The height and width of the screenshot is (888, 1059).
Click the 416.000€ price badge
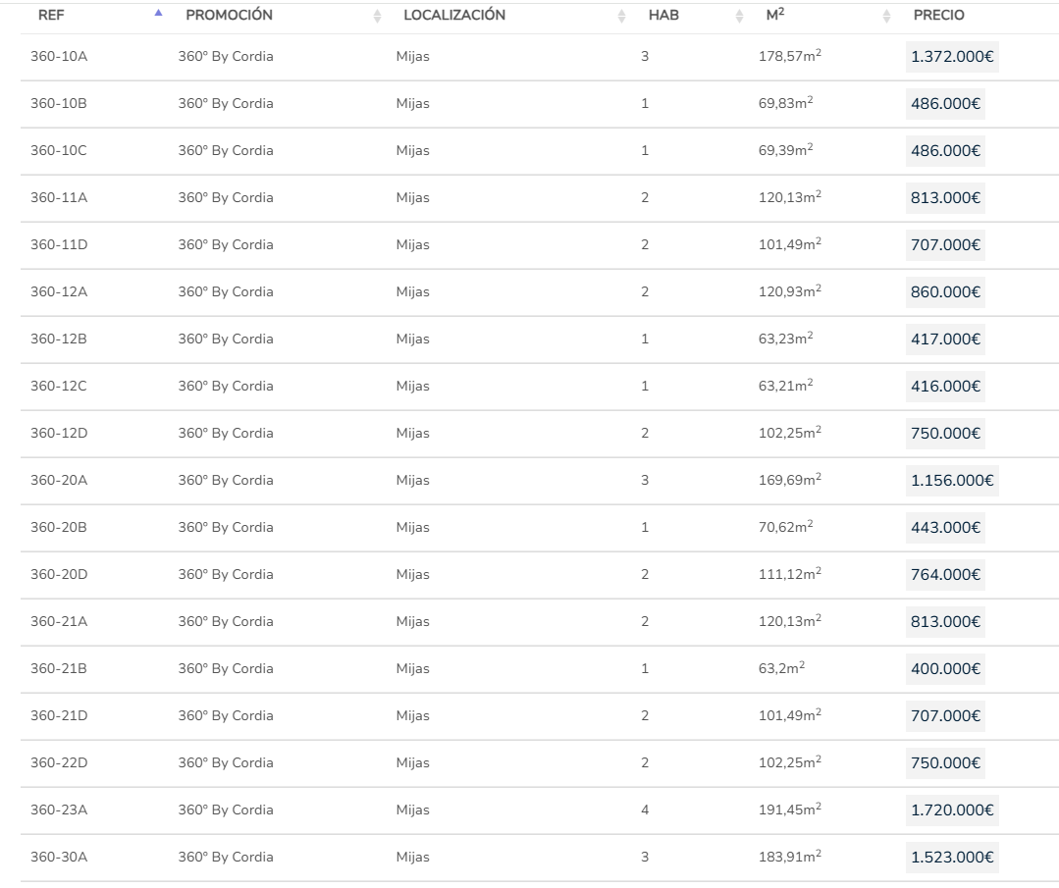click(945, 387)
